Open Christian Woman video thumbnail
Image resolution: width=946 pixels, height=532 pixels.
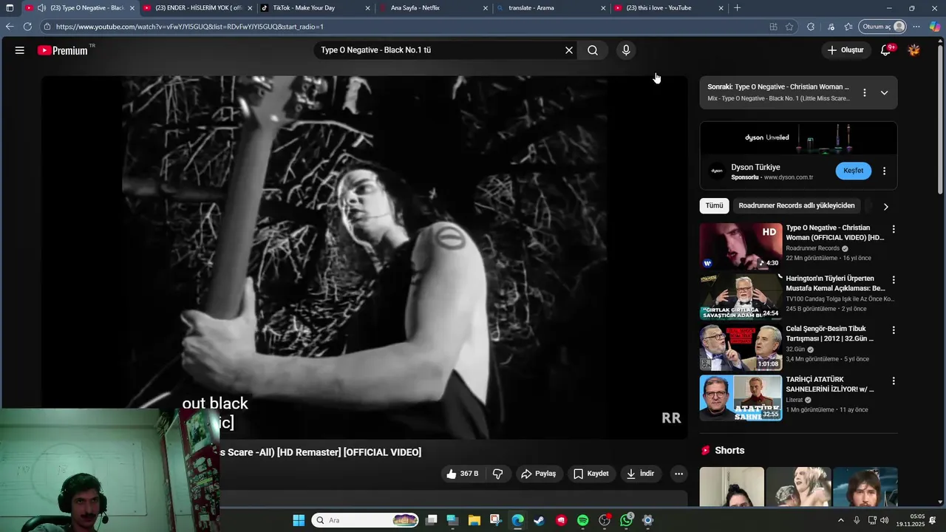pyautogui.click(x=741, y=246)
